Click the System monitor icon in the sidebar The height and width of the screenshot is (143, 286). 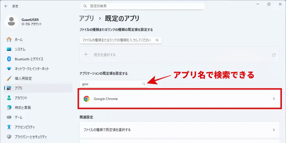(9, 49)
